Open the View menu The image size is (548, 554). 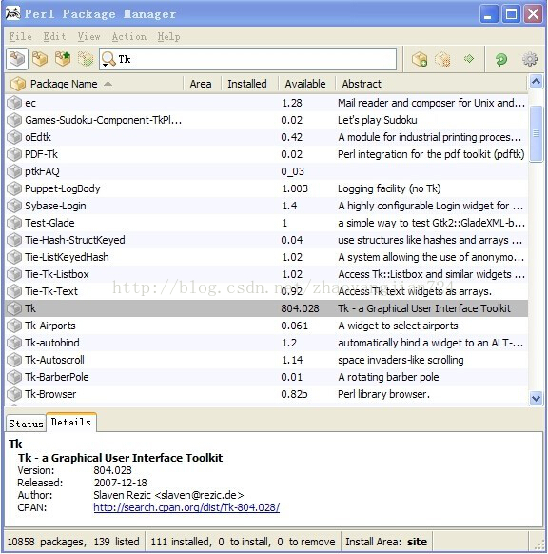click(x=89, y=36)
